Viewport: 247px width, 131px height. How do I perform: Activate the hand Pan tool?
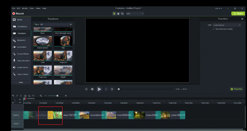click(x=118, y=14)
